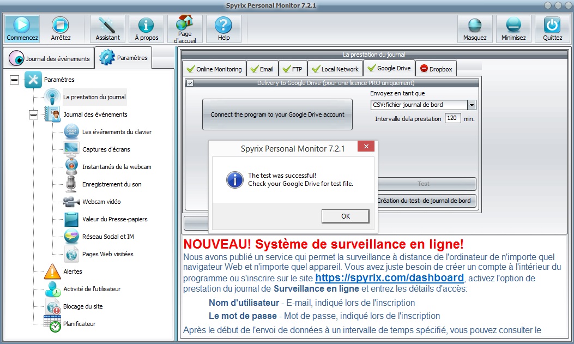The height and width of the screenshot is (344, 574).
Task: Click the site blocking globe icon
Action: click(x=53, y=306)
